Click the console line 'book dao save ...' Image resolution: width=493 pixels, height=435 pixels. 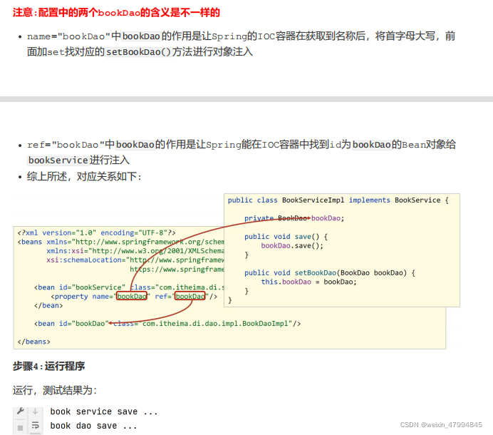(x=94, y=426)
